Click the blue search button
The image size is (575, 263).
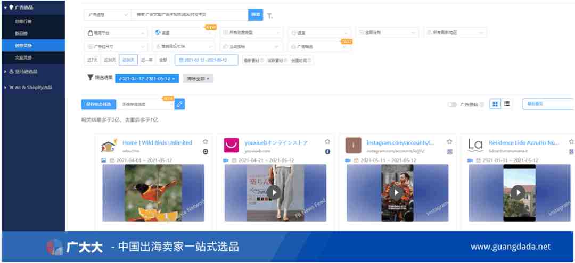click(256, 15)
